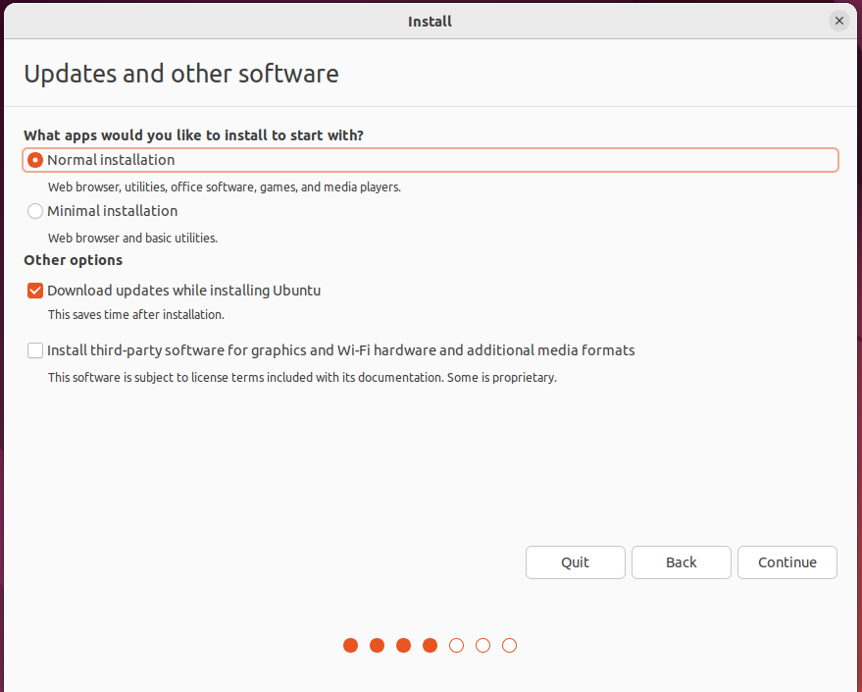Select the Normal installation radio button
Viewport: 862px width, 692px height.
(x=35, y=160)
